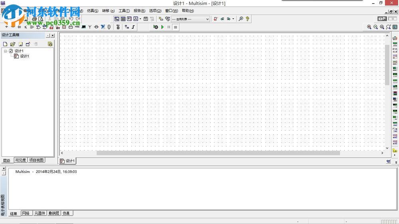Open the Find magnifier tool
Image resolution: width=399 pixels, height=224 pixels.
coord(241,19)
